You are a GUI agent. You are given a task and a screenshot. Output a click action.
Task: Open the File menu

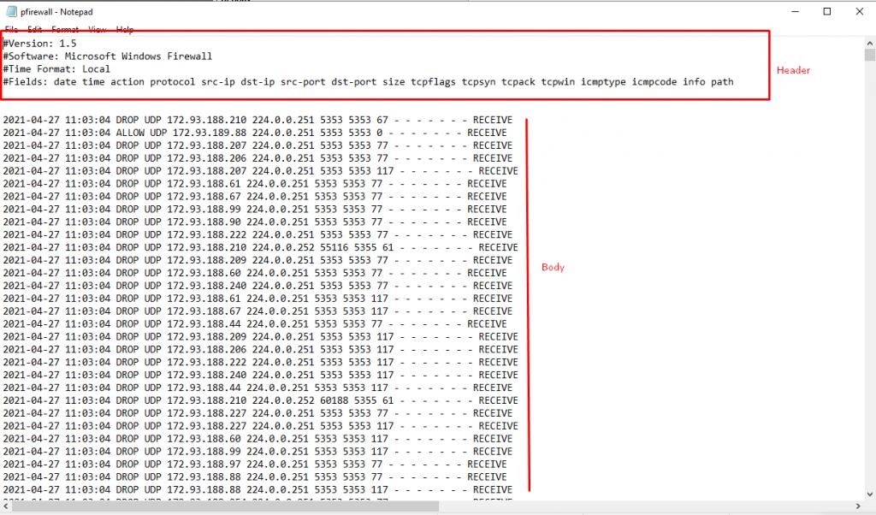tap(11, 29)
